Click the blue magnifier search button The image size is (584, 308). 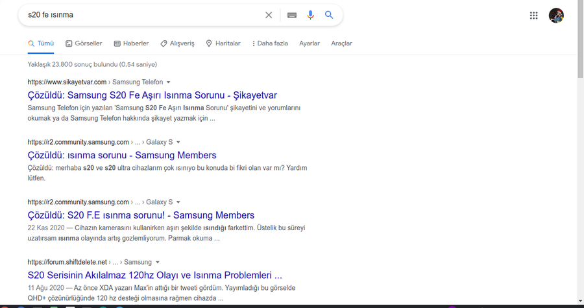329,15
